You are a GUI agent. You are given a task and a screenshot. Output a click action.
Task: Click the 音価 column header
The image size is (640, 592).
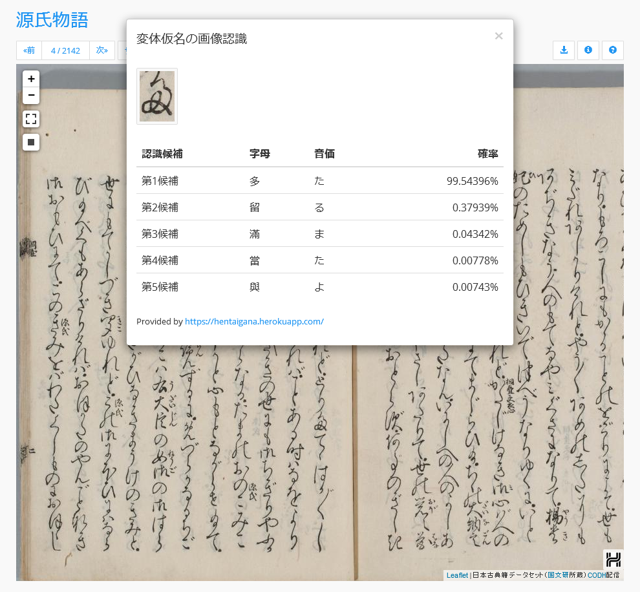[x=325, y=154]
